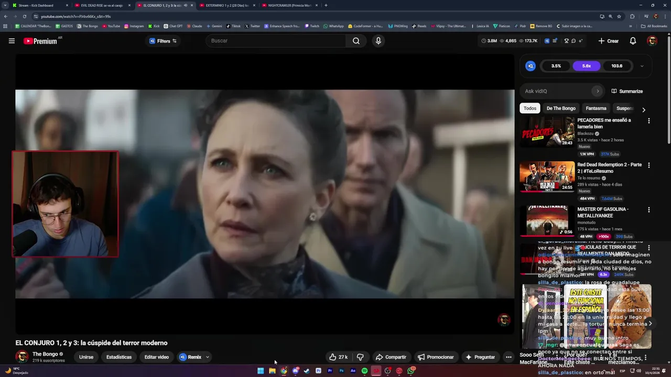Select the 5.6x vidIQ metric pill
The height and width of the screenshot is (377, 671).
[x=587, y=66]
